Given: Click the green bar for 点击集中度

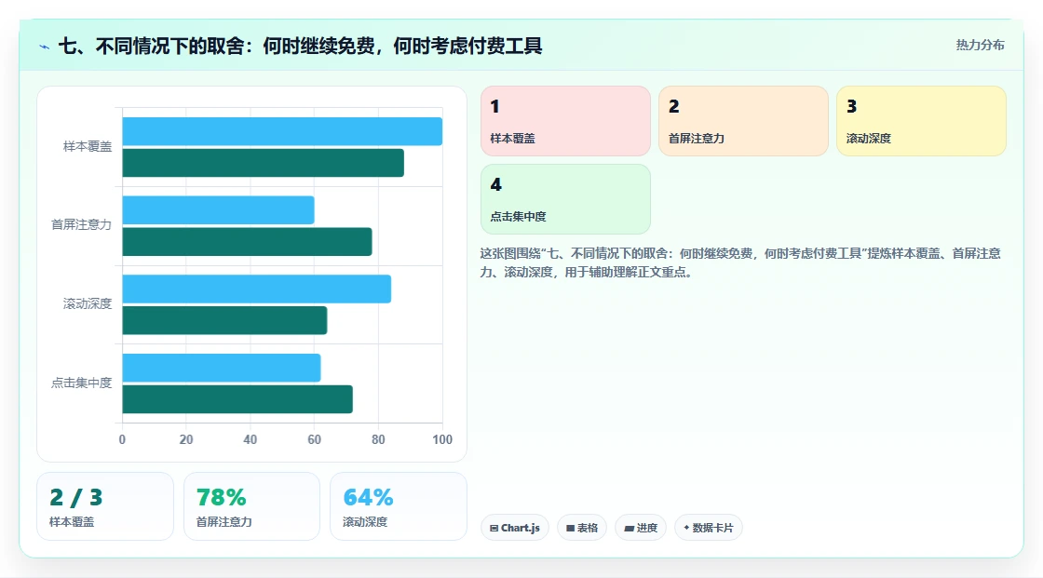Looking at the screenshot, I should point(237,399).
